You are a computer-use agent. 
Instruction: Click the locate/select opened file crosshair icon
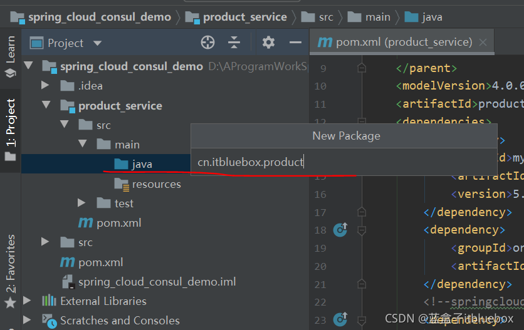(x=207, y=43)
